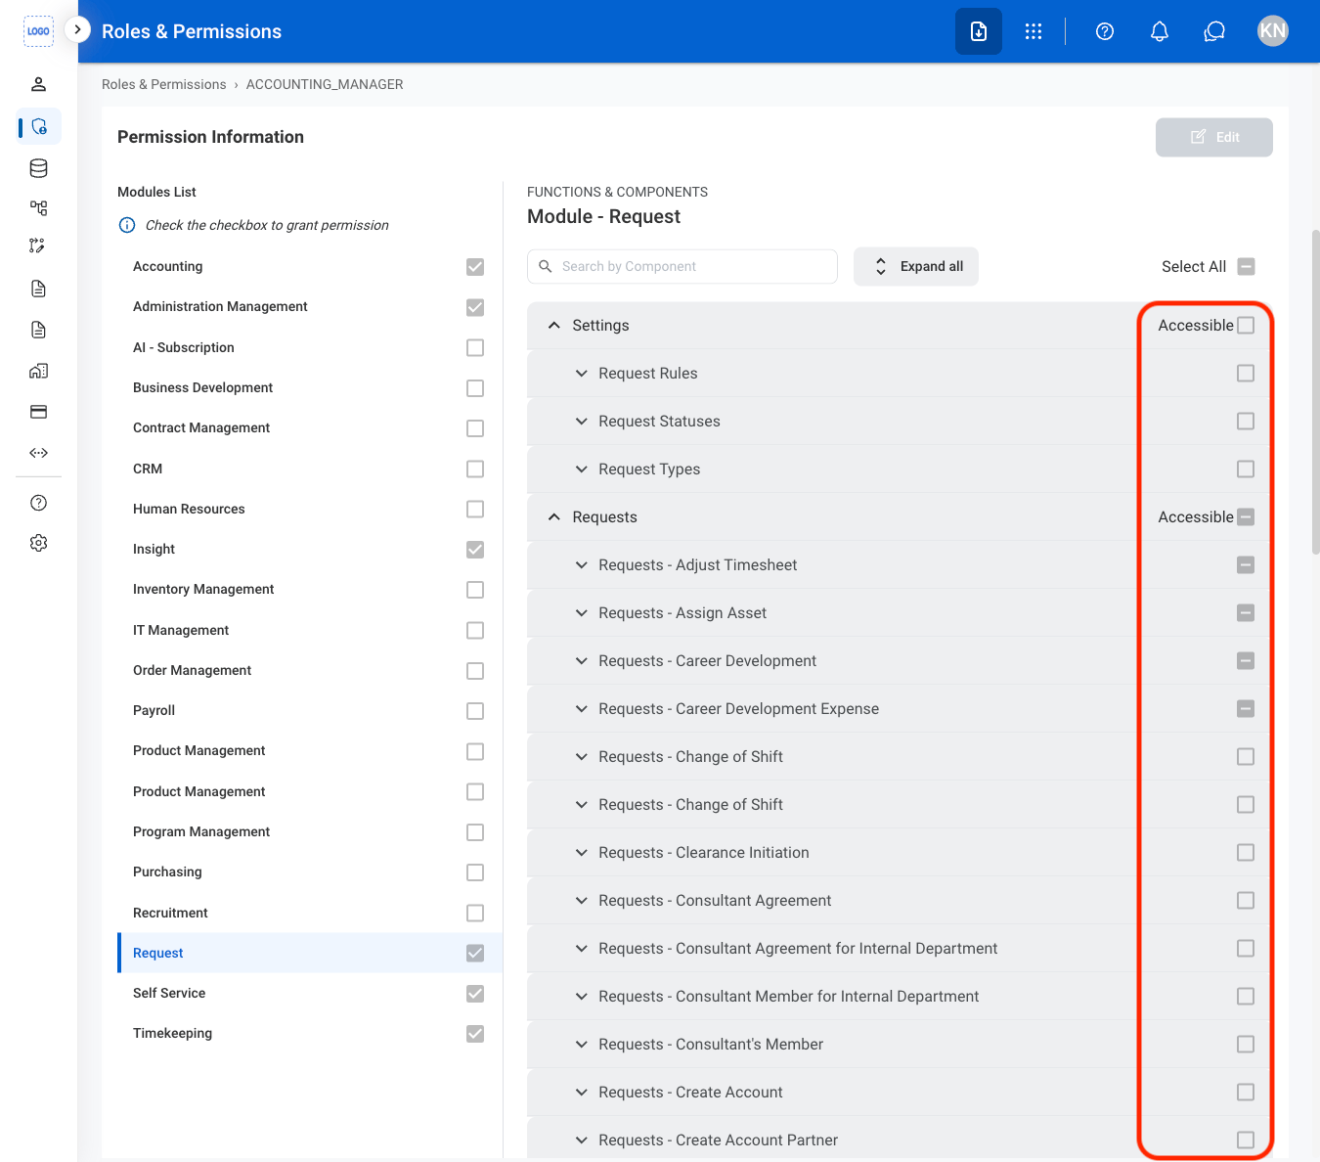This screenshot has width=1320, height=1162.
Task: Expand the Request Types row
Action: pos(582,469)
